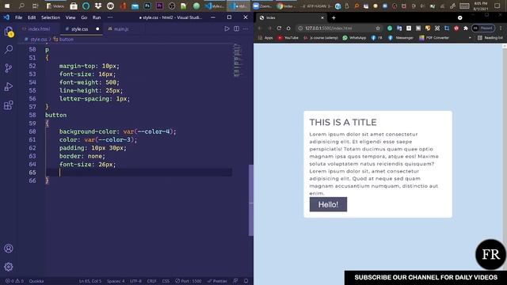Bookmark this page with the star icon
Image resolution: width=507 pixels, height=285 pixels.
(x=378, y=28)
